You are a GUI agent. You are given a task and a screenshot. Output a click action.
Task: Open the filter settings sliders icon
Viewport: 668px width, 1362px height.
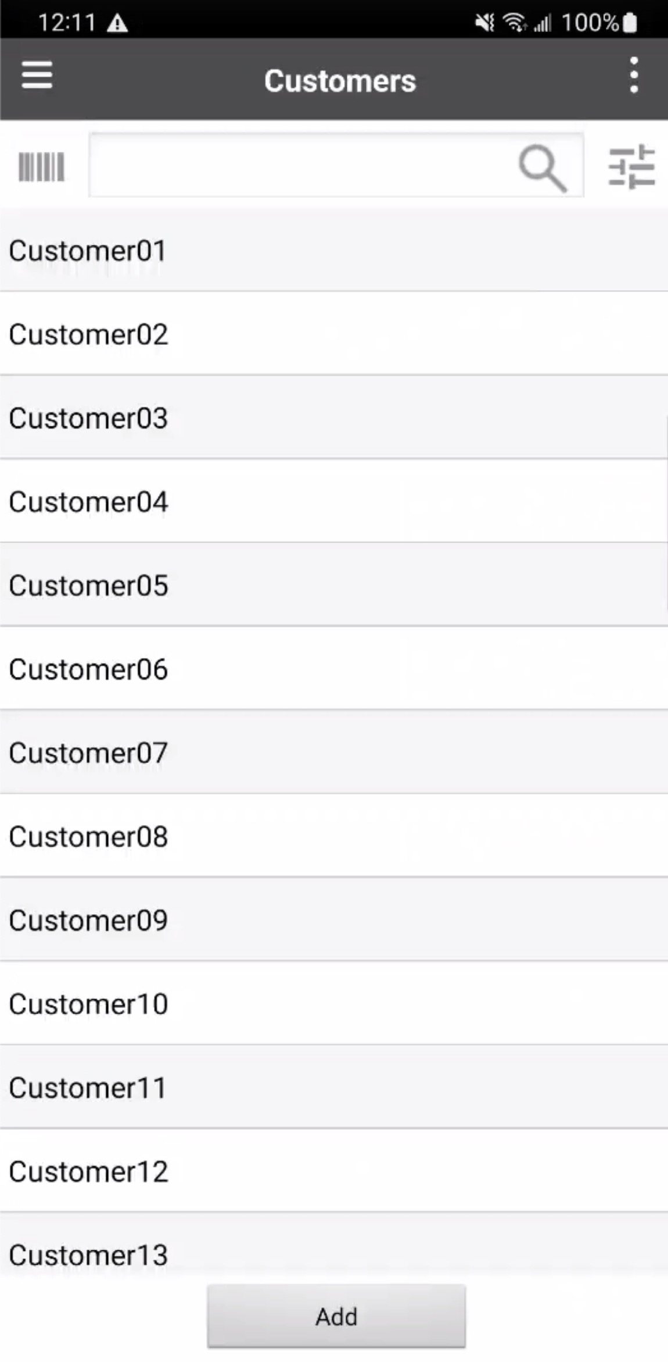point(631,167)
